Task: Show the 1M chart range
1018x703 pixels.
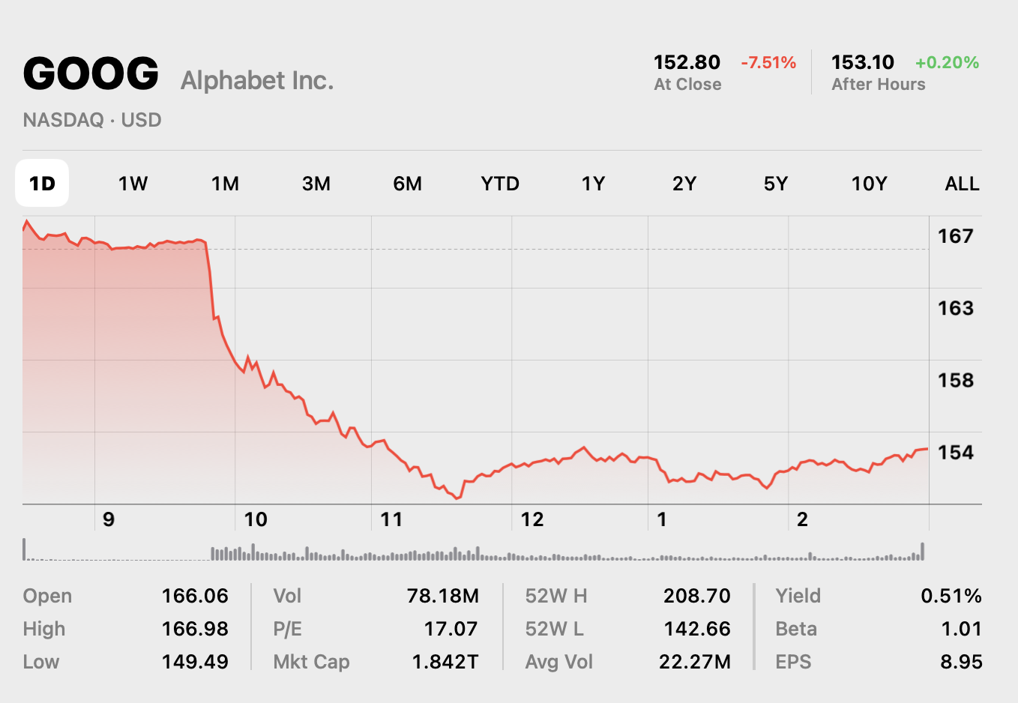Action: click(225, 184)
